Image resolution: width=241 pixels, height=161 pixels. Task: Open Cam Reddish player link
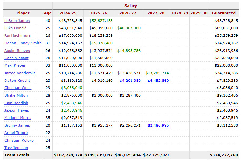tap(16, 103)
